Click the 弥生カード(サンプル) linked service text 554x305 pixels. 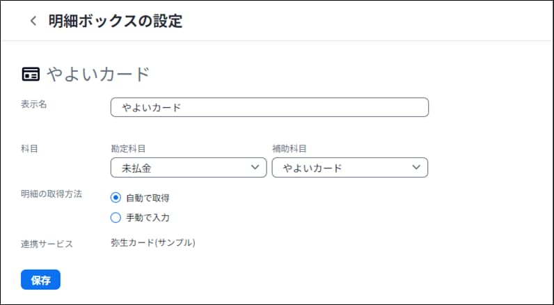tap(153, 243)
